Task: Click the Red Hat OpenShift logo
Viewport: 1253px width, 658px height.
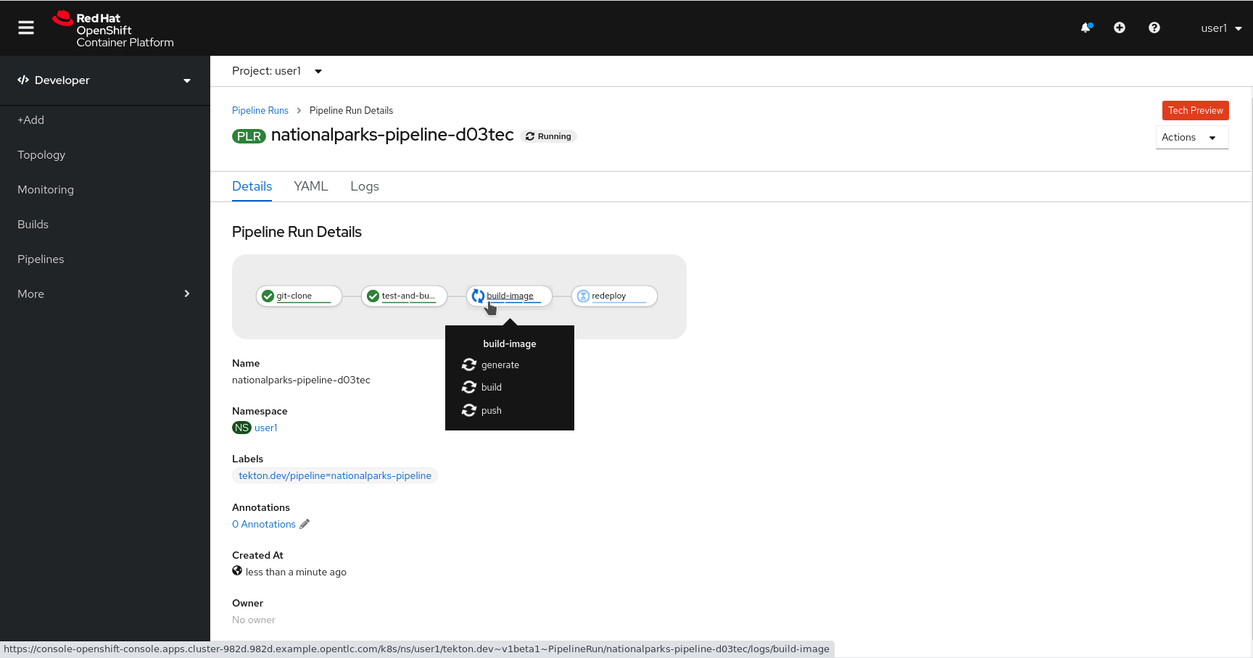Action: point(113,30)
